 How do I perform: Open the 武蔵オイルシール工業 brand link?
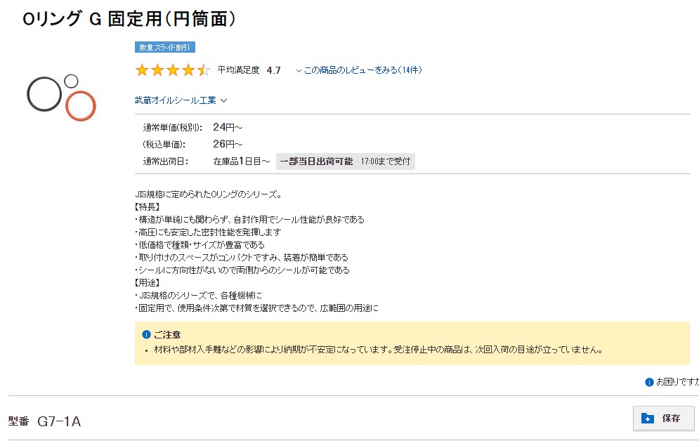[x=176, y=100]
